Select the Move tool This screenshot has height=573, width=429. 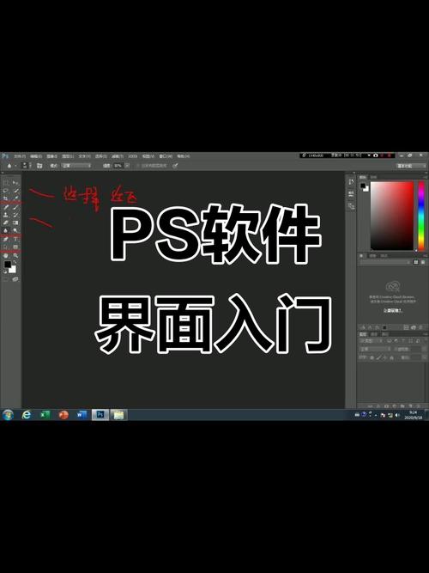tap(15, 182)
